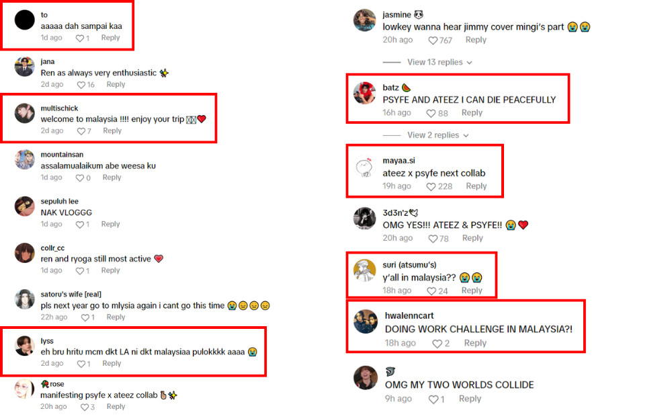Toggle like on lyss's comment
This screenshot has height=419, width=672.
coord(81,364)
